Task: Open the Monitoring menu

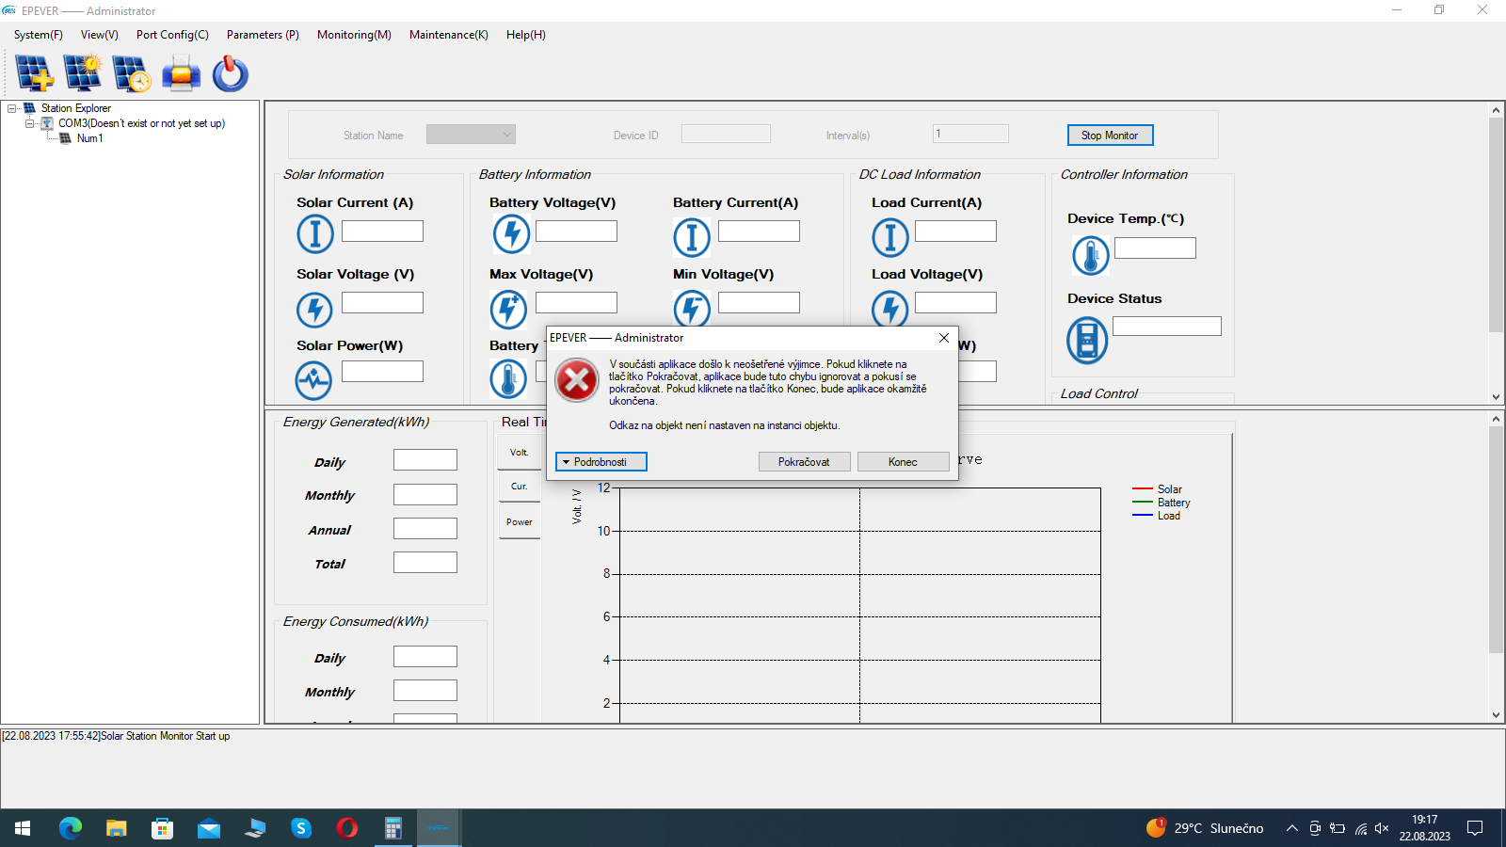Action: click(x=354, y=35)
